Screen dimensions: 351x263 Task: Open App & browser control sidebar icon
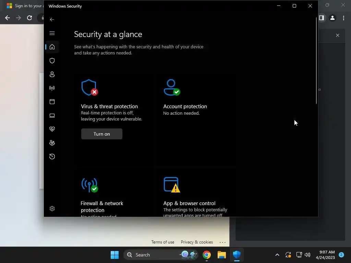52,102
